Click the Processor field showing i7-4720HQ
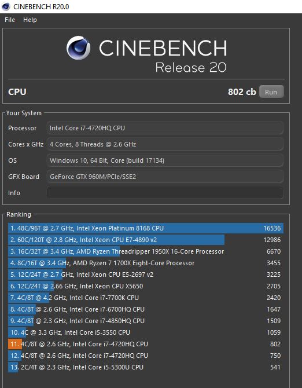This screenshot has width=302, height=388. pos(165,128)
